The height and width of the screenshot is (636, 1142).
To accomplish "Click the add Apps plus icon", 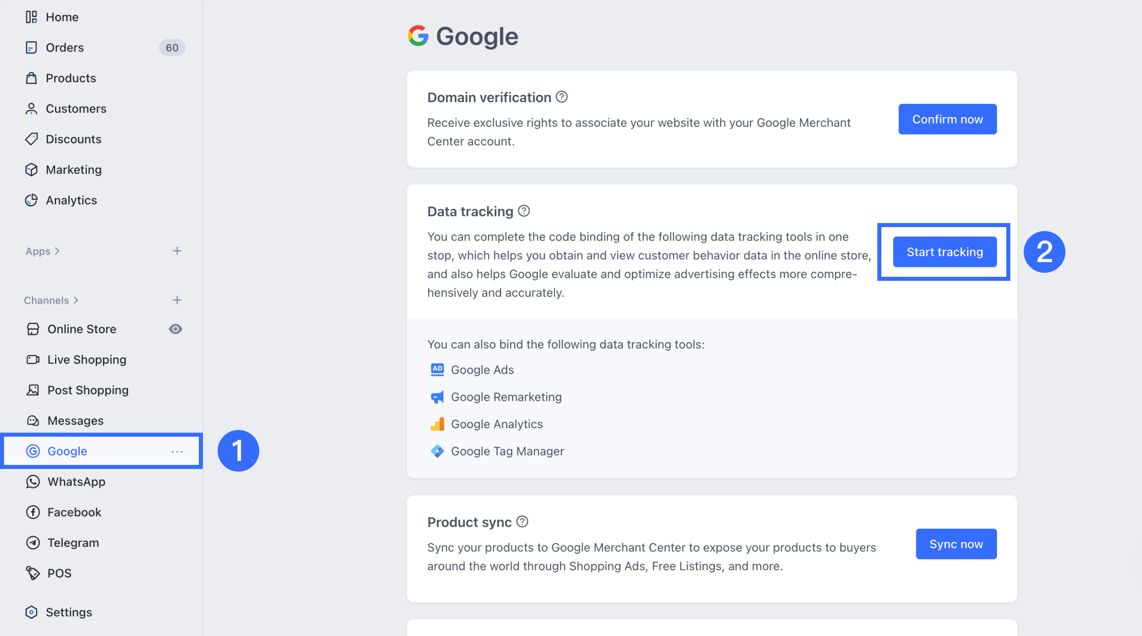I will pyautogui.click(x=177, y=251).
